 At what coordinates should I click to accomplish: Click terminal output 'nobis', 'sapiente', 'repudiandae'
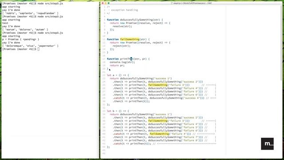pyautogui.click(x=30, y=13)
